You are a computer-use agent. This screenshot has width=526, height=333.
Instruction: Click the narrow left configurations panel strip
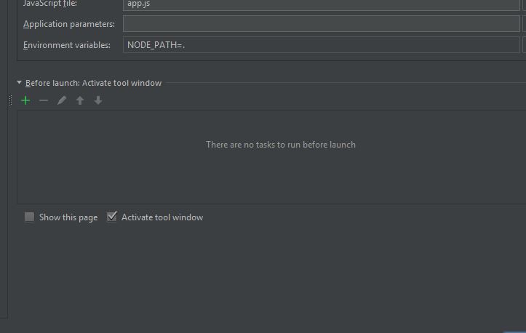click(x=4, y=158)
